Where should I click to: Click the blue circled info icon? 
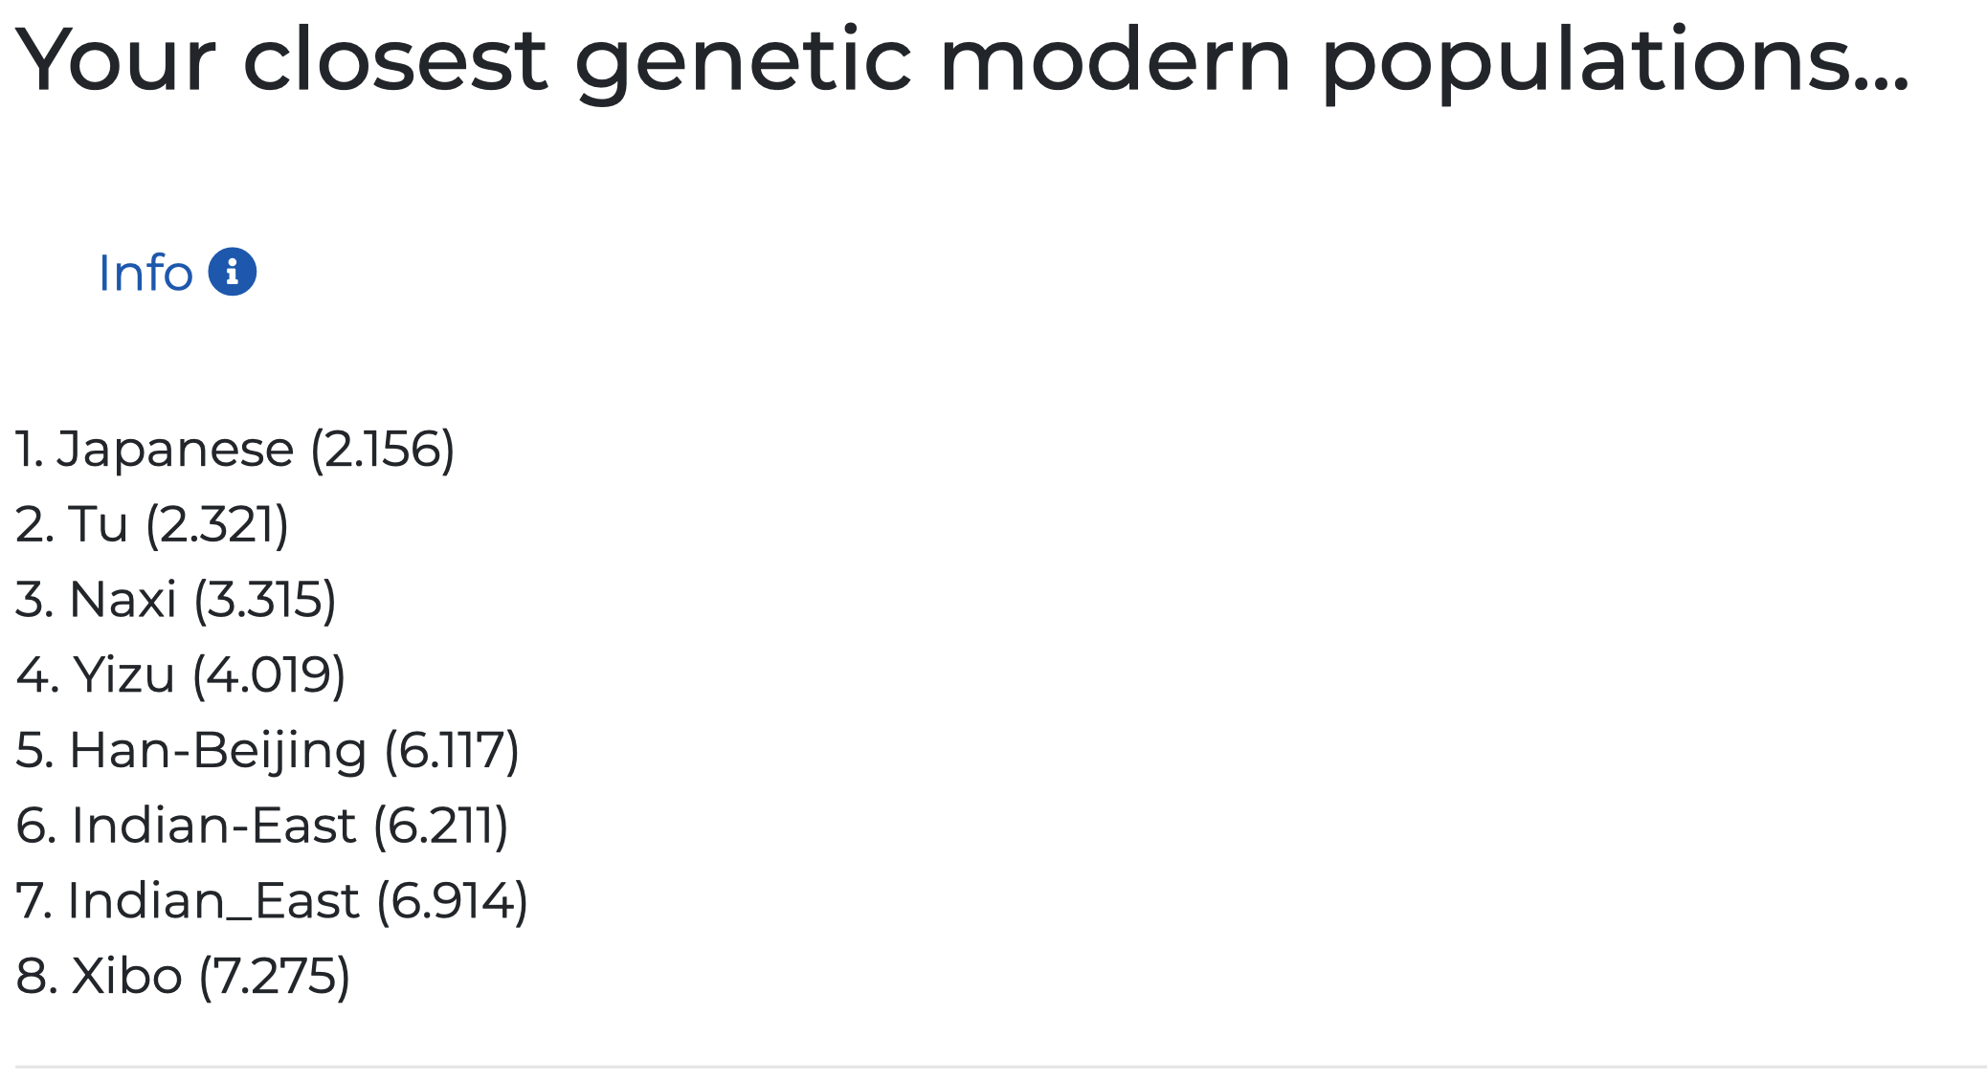[233, 272]
